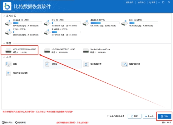
Task: Open the 官方网站 link text
Action: click(9, 123)
